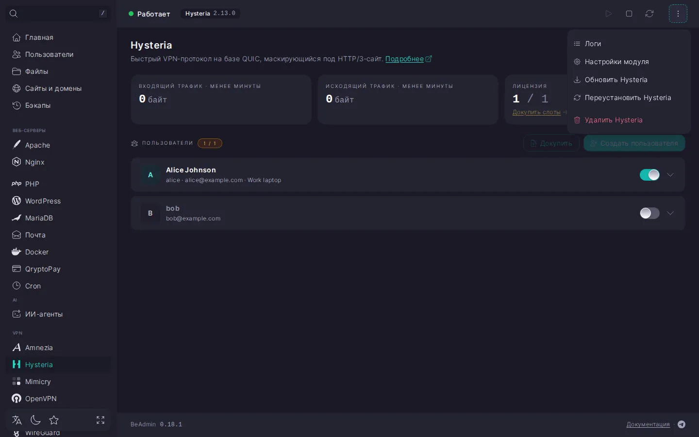Open the Telegram icon in the footer
The image size is (699, 437).
682,424
